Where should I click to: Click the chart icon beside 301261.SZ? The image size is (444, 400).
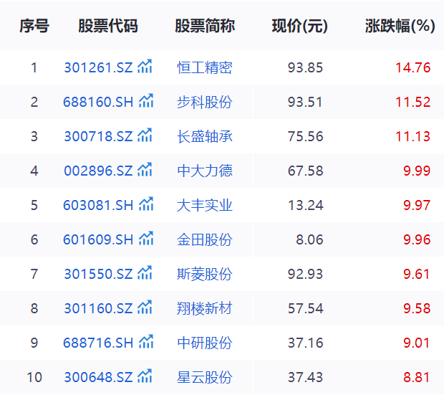click(145, 67)
